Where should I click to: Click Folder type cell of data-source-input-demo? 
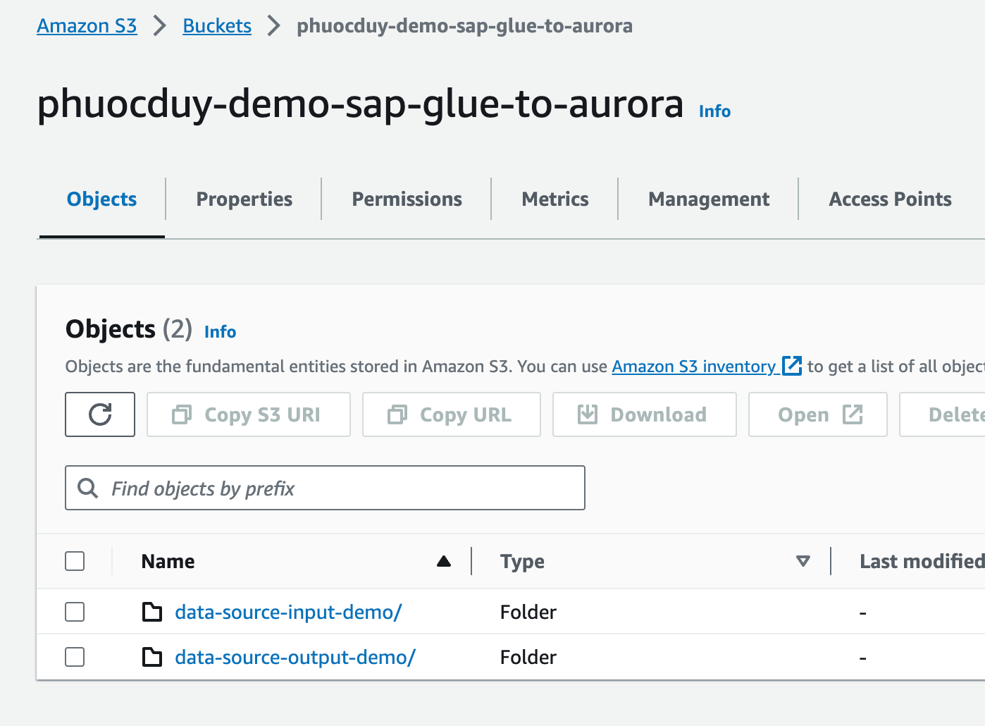click(528, 612)
